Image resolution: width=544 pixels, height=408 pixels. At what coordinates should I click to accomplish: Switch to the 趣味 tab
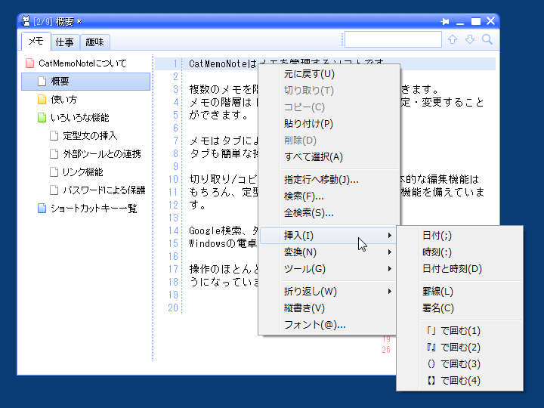(x=94, y=42)
